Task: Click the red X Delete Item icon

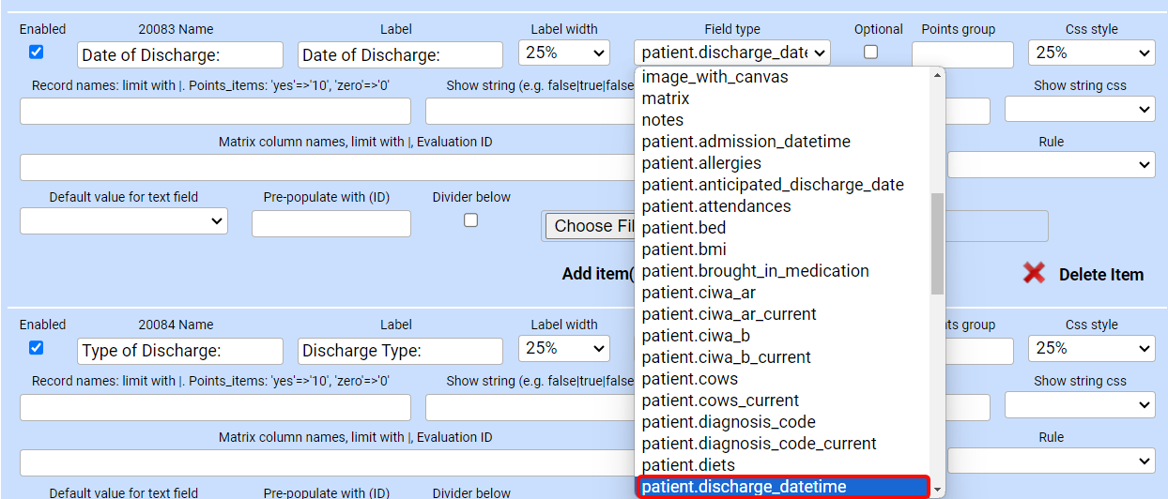Action: [x=1034, y=274]
